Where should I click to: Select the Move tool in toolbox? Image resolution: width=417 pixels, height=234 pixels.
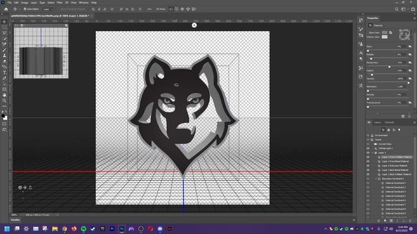click(5, 21)
